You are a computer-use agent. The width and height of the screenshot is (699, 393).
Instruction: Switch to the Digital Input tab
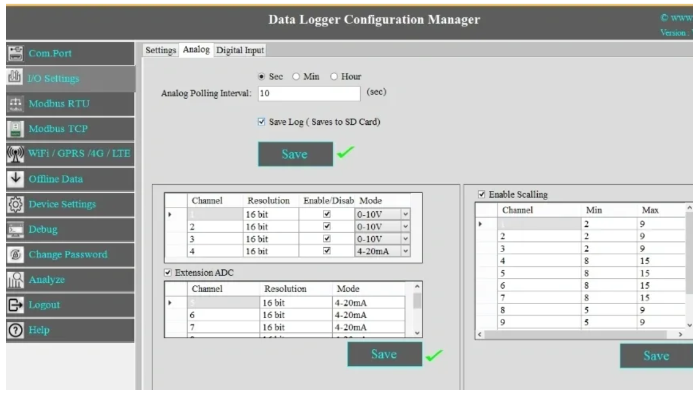click(239, 50)
